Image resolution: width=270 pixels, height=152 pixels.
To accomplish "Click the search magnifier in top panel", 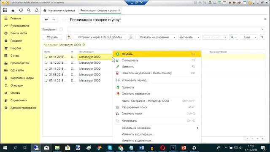I will click(x=29, y=10).
